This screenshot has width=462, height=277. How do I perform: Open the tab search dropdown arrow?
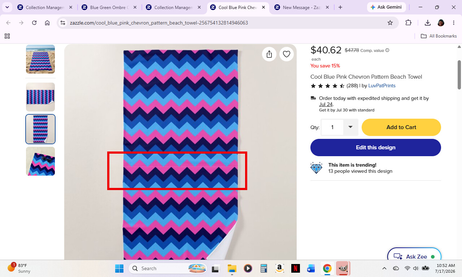coord(7,7)
